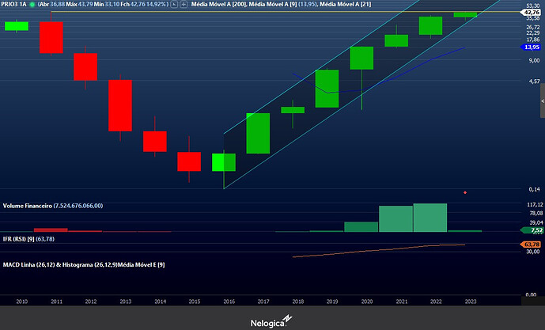Click the small indicator icon before Média Móvel A [200]
The width and height of the screenshot is (545, 330).
coord(184,5)
